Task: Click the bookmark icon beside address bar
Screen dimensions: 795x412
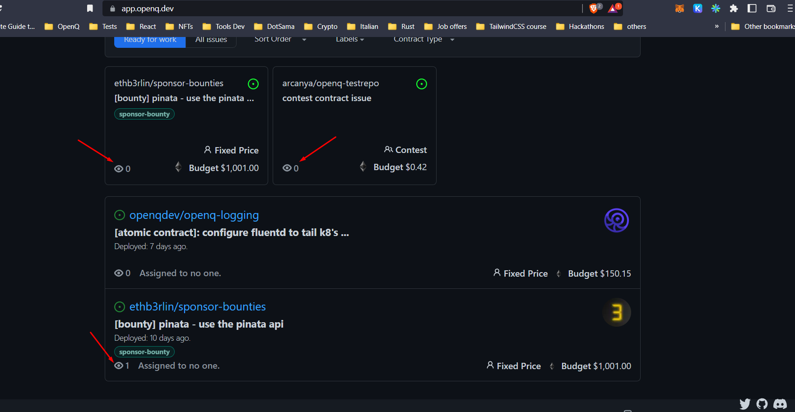Action: point(90,9)
